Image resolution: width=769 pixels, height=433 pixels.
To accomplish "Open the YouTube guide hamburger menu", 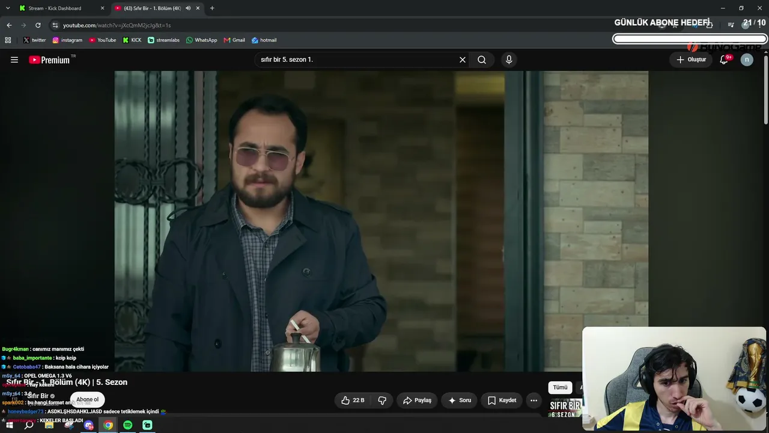I will point(14,60).
